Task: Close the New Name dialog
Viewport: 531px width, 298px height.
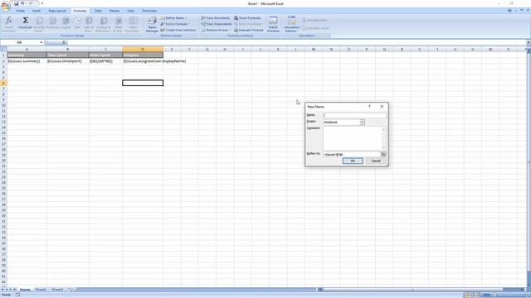Action: (382, 107)
